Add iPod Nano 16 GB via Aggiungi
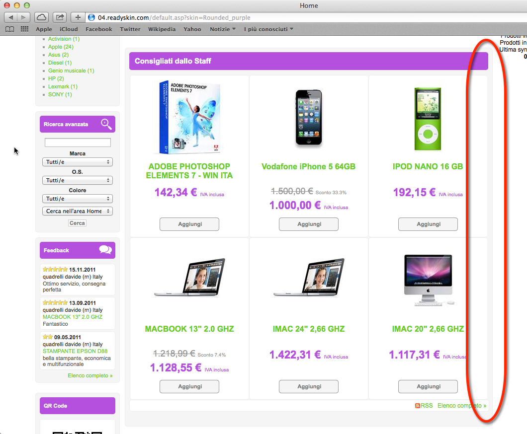The image size is (527, 434). point(428,224)
